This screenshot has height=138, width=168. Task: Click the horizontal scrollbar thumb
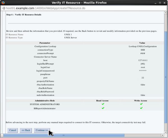(64, 135)
